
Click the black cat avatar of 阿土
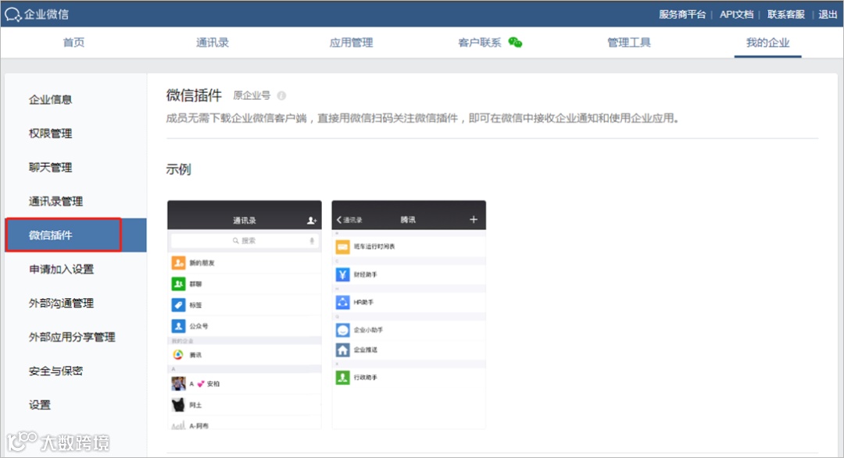click(x=179, y=405)
